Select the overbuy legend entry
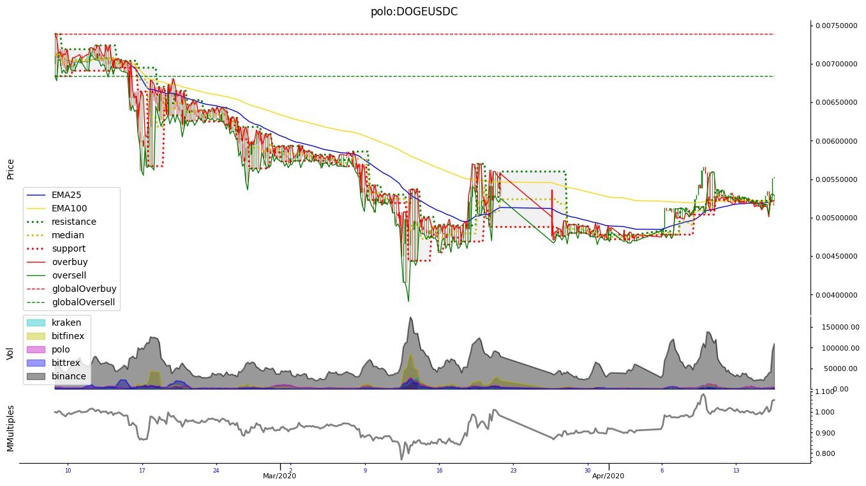The height and width of the screenshot is (486, 866). (x=70, y=262)
